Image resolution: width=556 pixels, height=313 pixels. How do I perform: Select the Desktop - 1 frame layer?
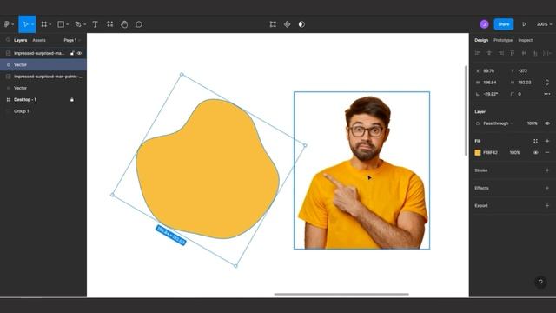43,100
